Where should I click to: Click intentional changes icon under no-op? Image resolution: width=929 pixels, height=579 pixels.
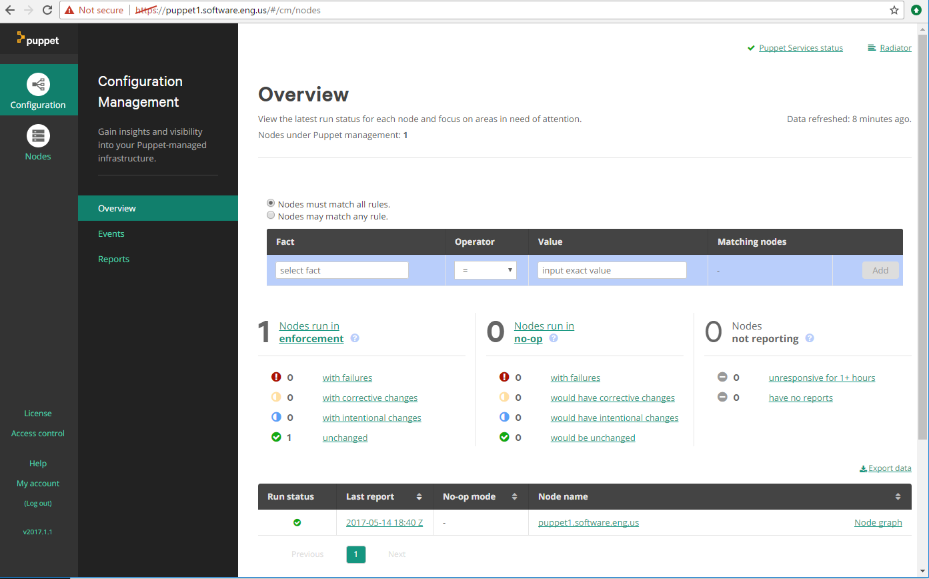tap(504, 417)
